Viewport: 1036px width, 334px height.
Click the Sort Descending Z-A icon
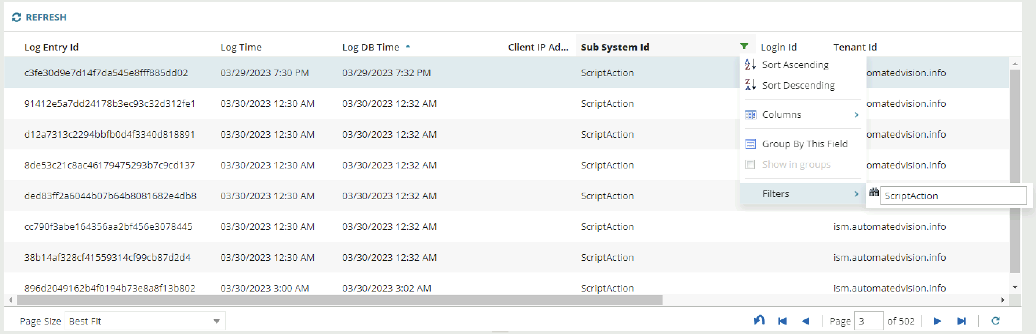(x=750, y=85)
